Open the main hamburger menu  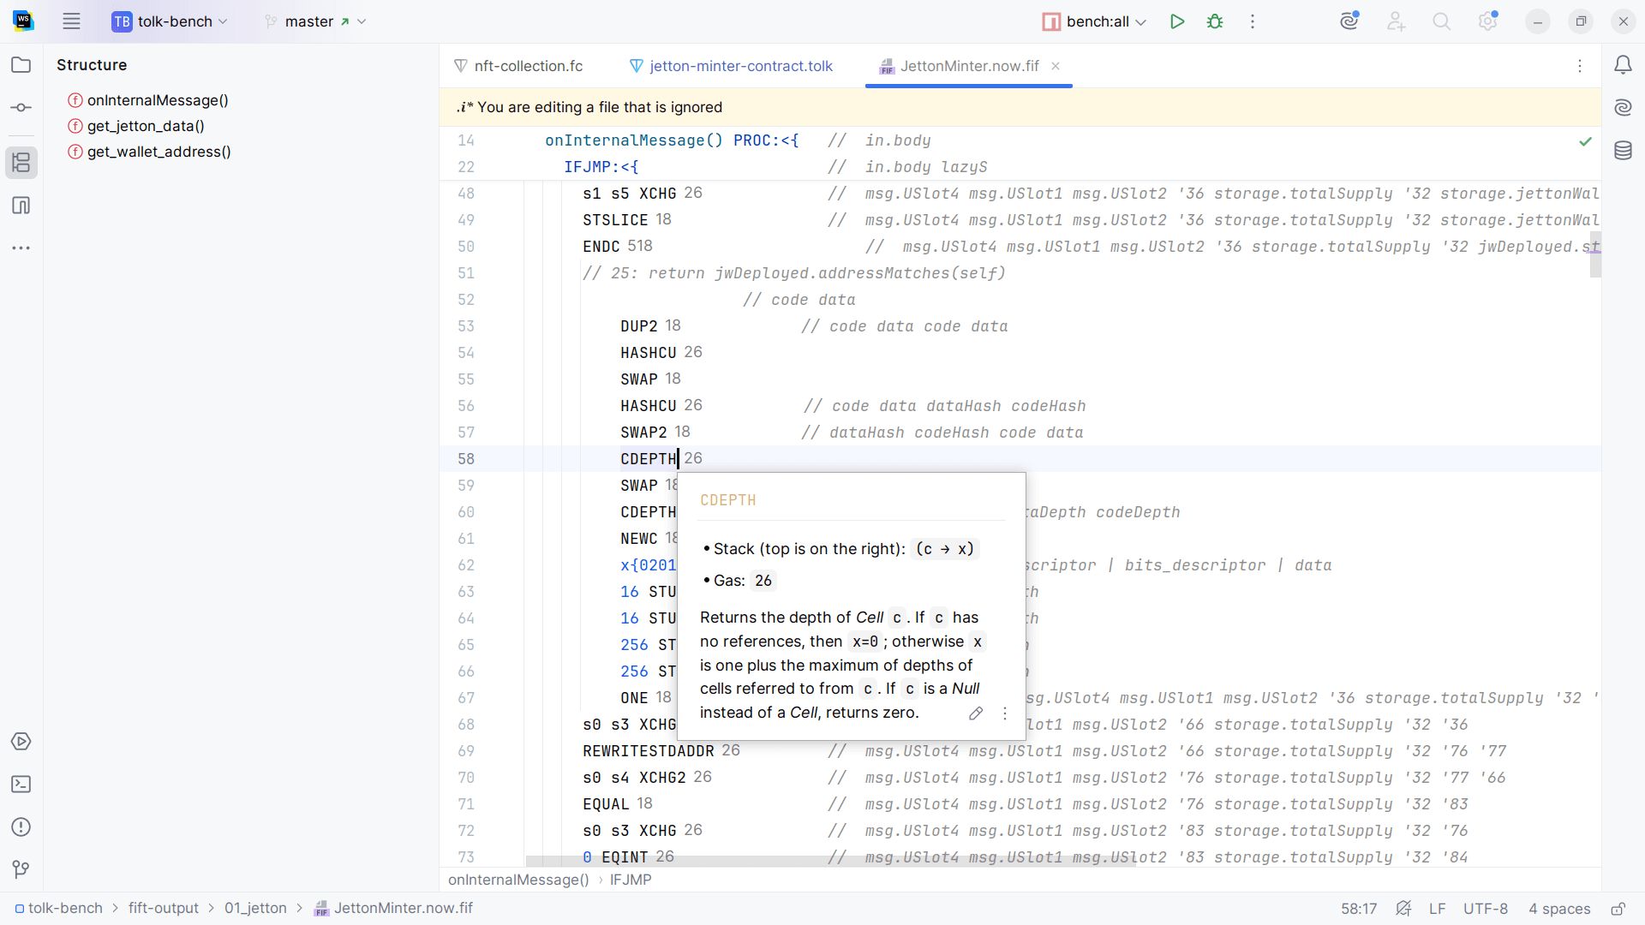click(71, 21)
